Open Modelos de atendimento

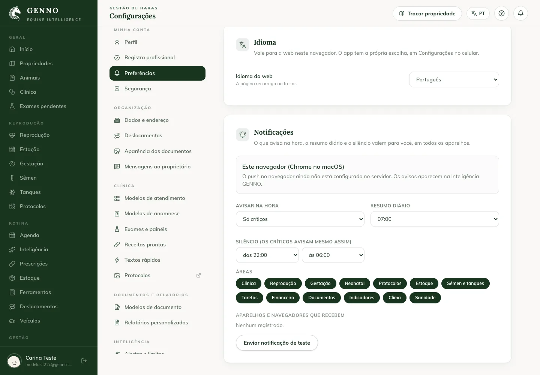pos(157,198)
